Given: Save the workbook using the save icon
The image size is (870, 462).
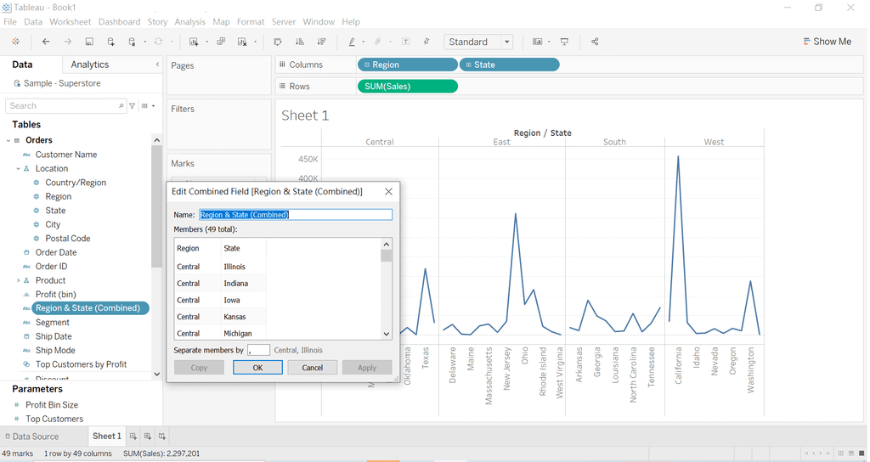Looking at the screenshot, I should coord(88,42).
